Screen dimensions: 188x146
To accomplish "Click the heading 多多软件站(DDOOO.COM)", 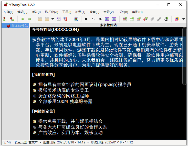I will (x=56, y=30).
